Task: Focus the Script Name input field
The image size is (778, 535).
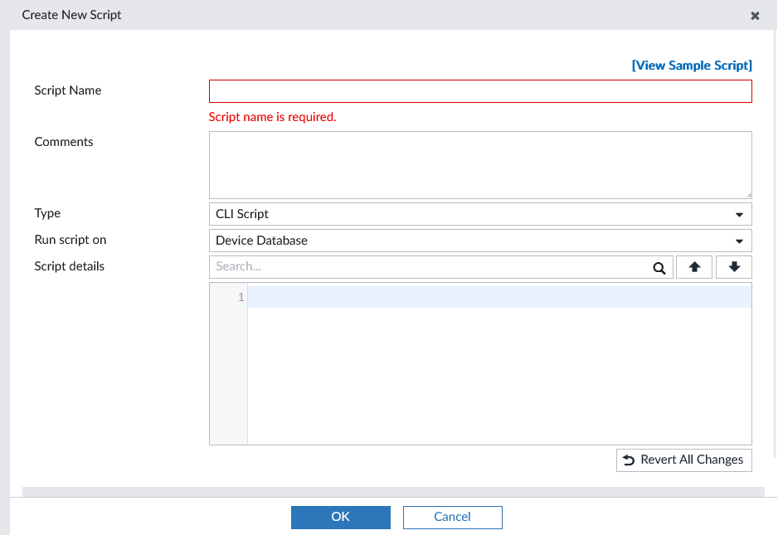Action: (x=480, y=91)
